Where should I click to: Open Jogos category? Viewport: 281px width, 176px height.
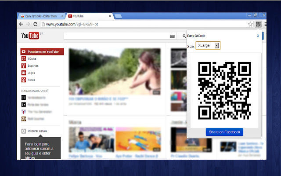(x=31, y=73)
